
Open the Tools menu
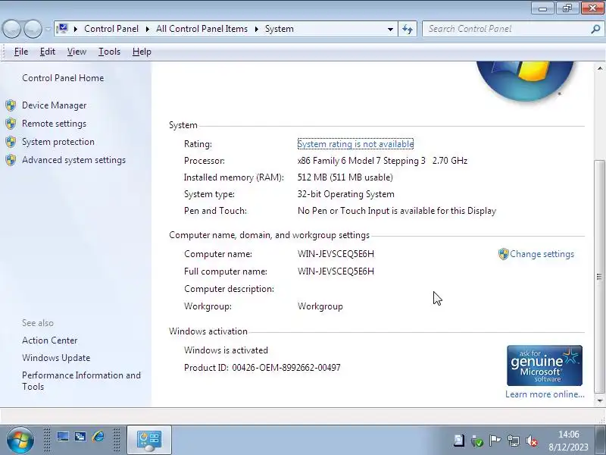109,52
